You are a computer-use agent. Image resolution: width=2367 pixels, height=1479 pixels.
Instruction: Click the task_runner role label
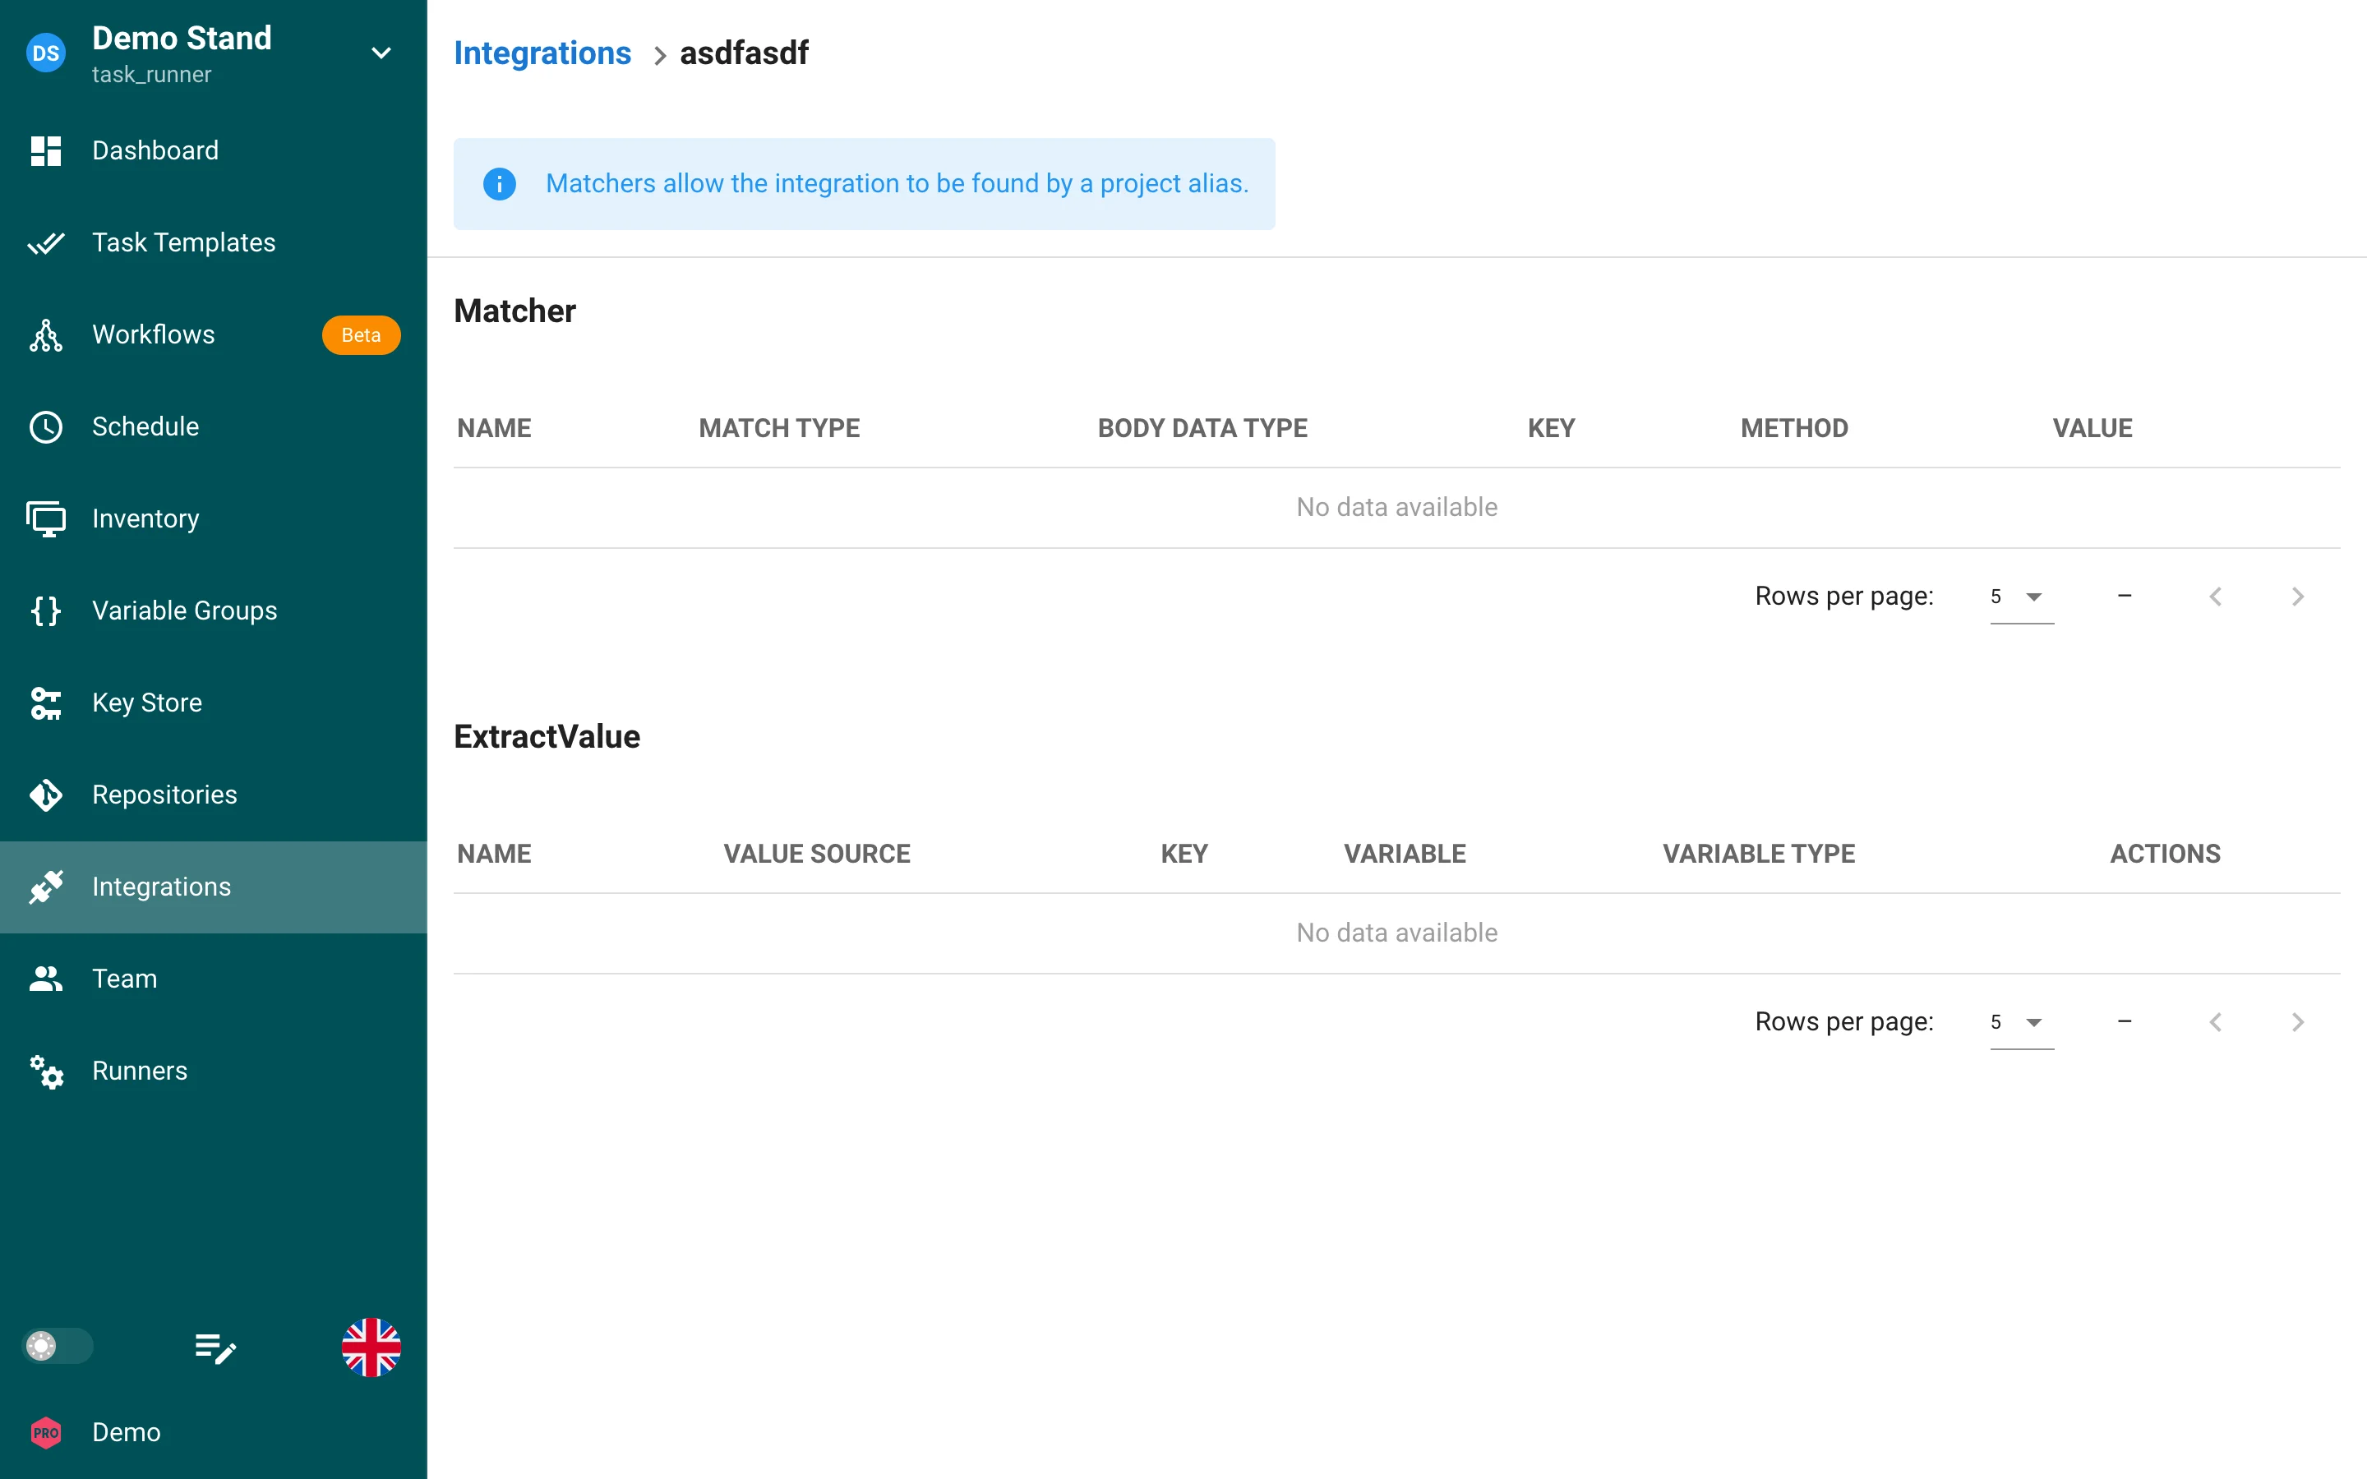151,76
